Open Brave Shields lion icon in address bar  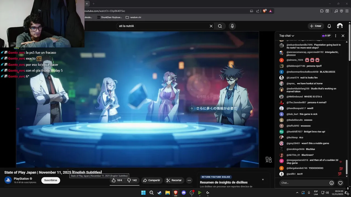pos(264,11)
